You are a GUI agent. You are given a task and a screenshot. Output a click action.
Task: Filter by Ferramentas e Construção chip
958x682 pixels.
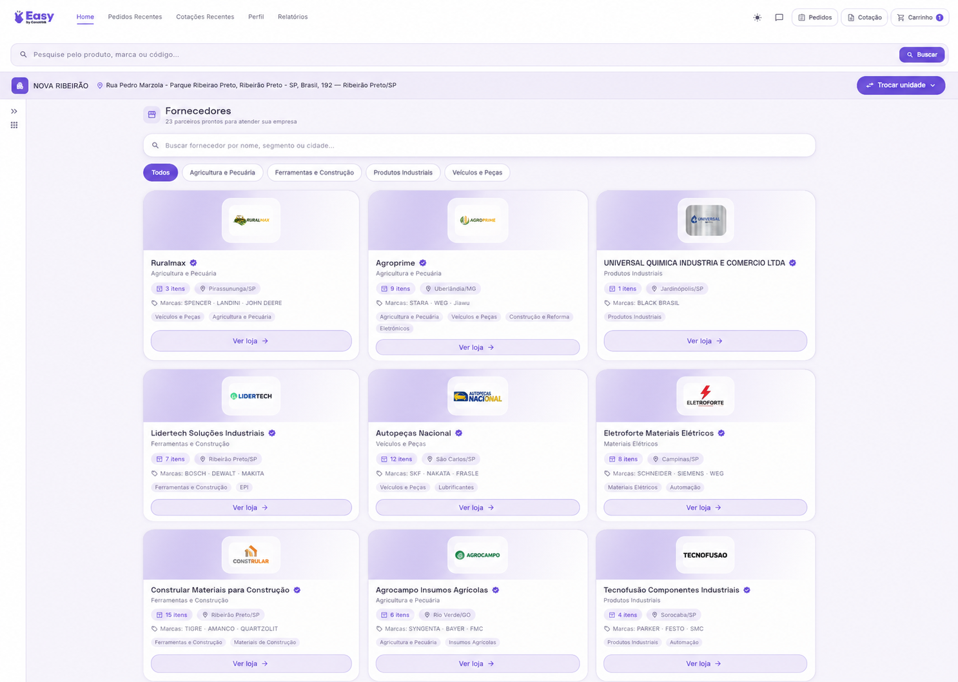point(314,173)
